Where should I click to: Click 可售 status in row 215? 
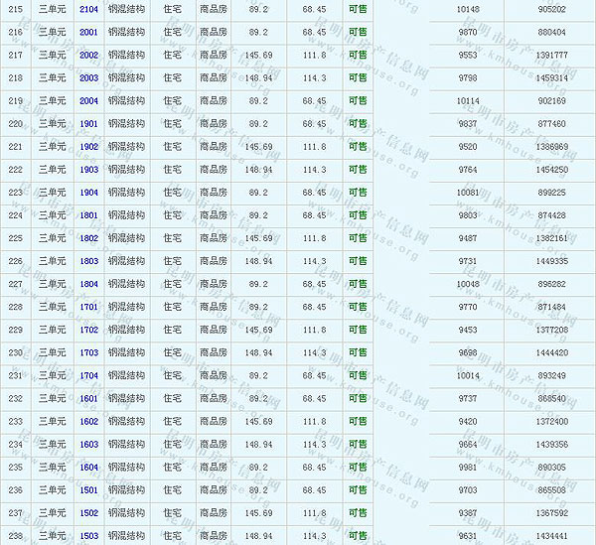point(357,9)
